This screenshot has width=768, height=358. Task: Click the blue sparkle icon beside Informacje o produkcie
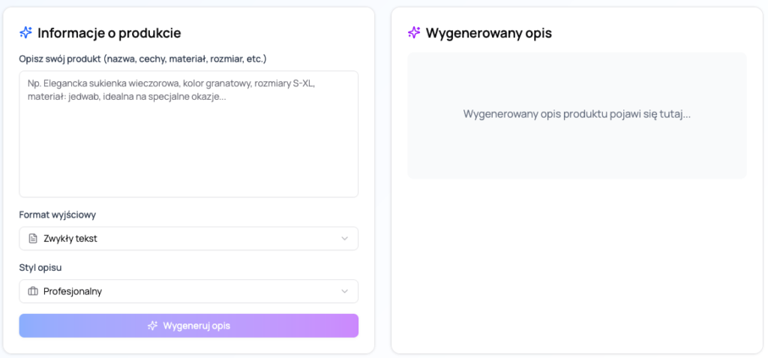pos(25,32)
